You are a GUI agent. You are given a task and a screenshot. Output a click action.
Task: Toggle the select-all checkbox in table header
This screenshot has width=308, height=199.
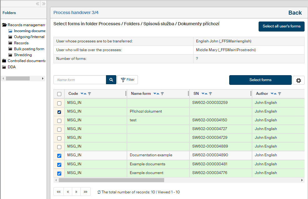pos(59,94)
